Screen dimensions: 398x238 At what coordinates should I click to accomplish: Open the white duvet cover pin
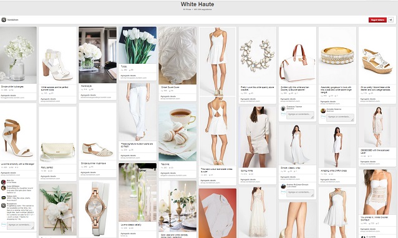pyautogui.click(x=177, y=56)
